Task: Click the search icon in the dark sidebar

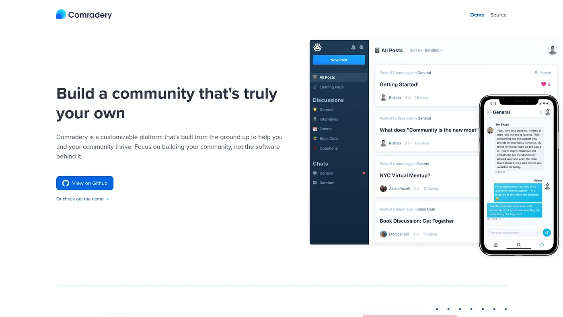Action: 362,47
